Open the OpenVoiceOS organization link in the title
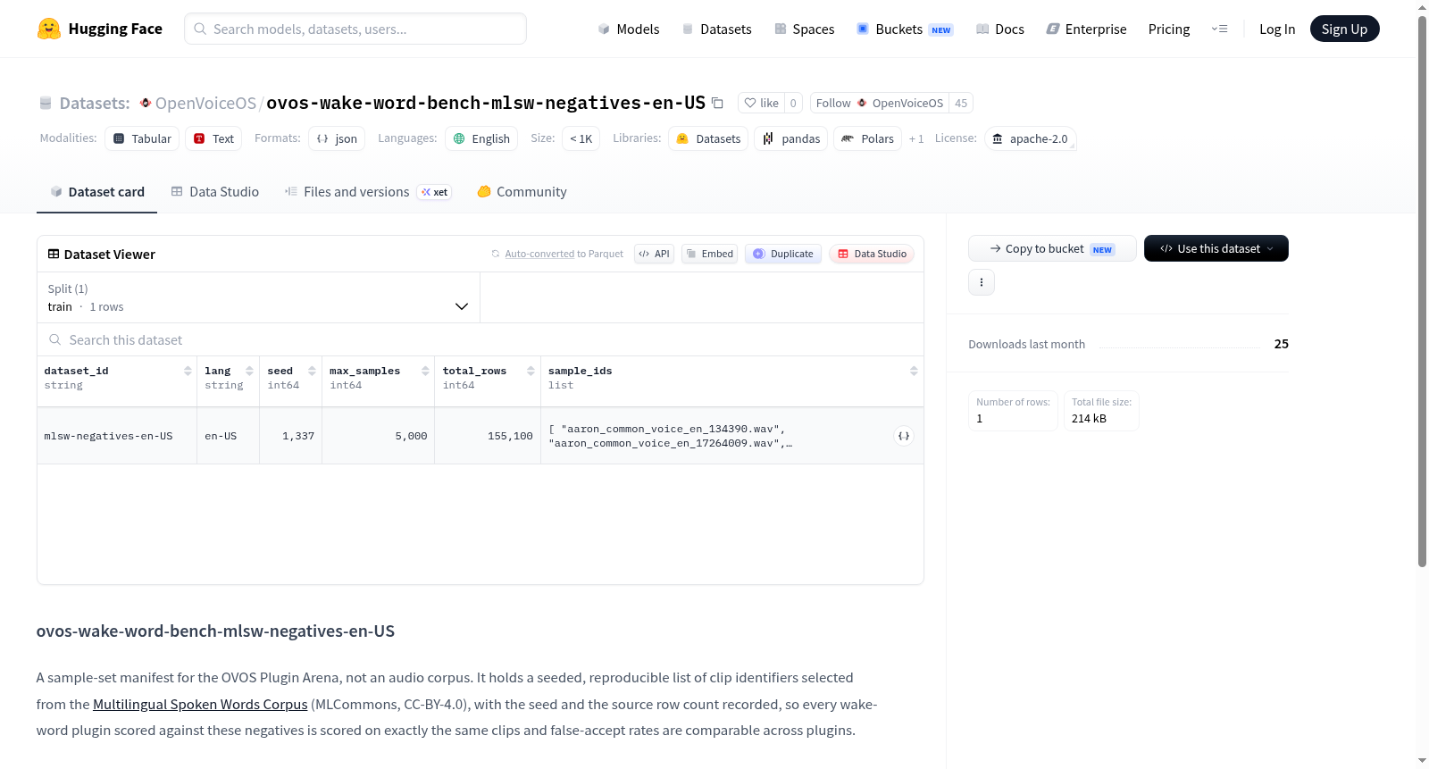This screenshot has height=769, width=1429. pyautogui.click(x=205, y=103)
